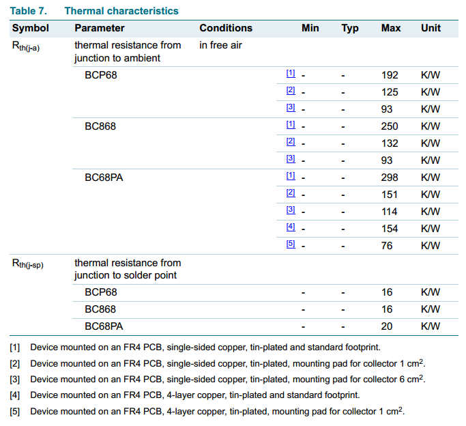Open footnote [5] link beside 76 K/W
Viewport: 466px width, 426px height.
291,244
